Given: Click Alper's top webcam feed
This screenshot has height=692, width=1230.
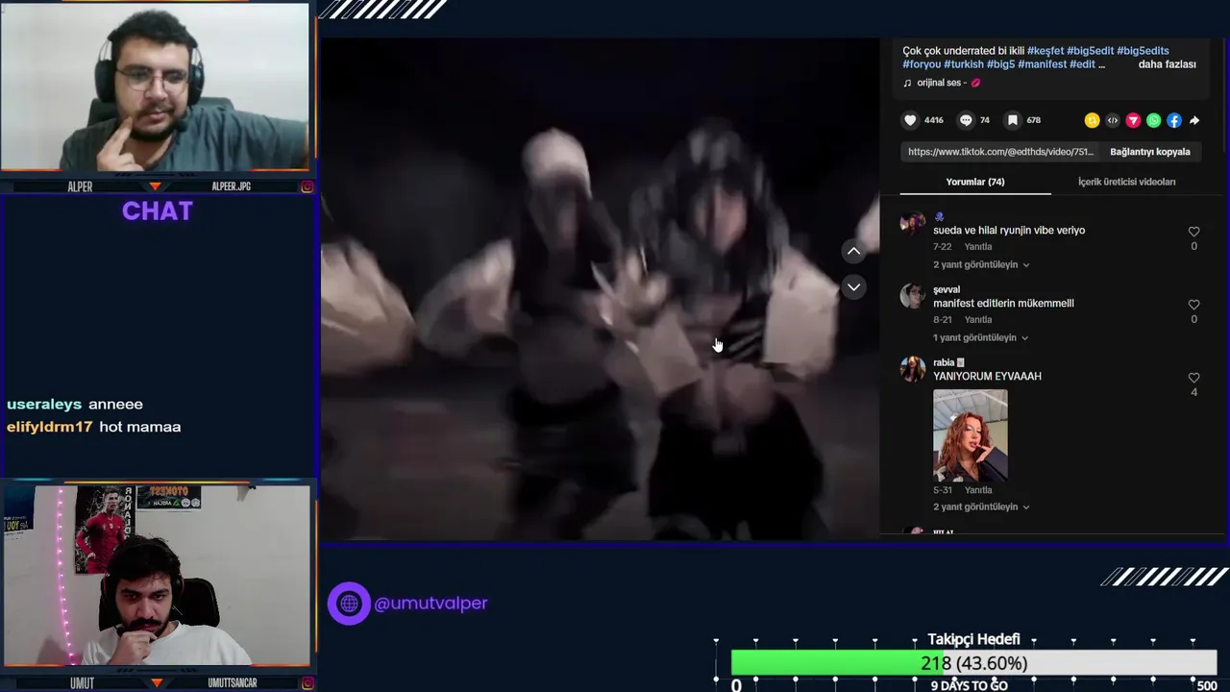Looking at the screenshot, I should (x=156, y=87).
